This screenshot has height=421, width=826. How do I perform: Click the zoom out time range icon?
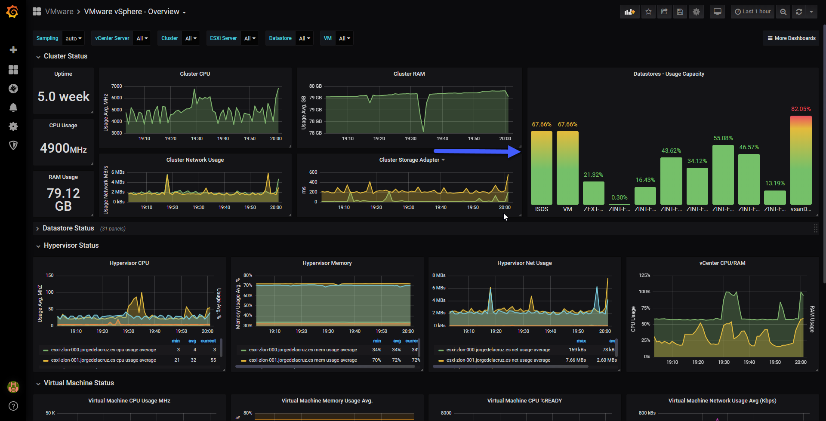coord(783,12)
